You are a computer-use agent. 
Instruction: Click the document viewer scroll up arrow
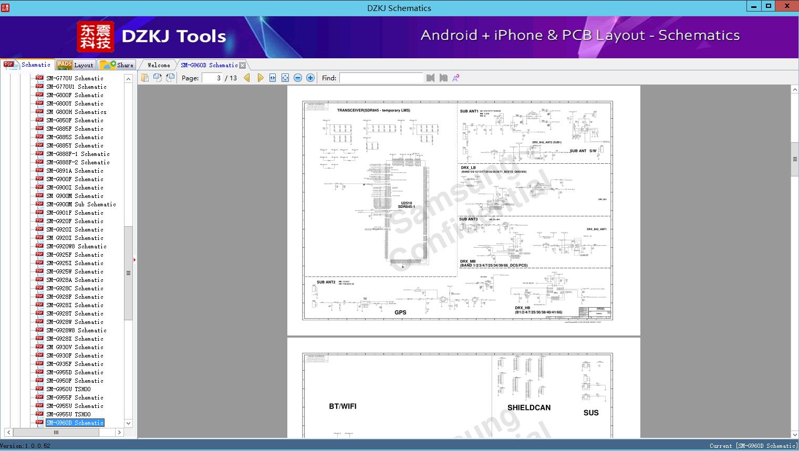pos(795,90)
